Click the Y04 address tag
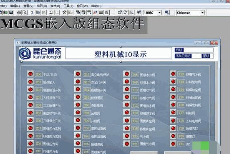The height and width of the screenshot is (154, 230). click(86, 136)
